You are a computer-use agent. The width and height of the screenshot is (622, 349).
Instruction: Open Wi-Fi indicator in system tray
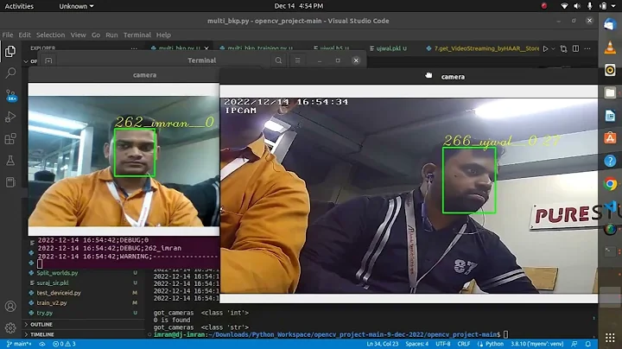tap(564, 6)
